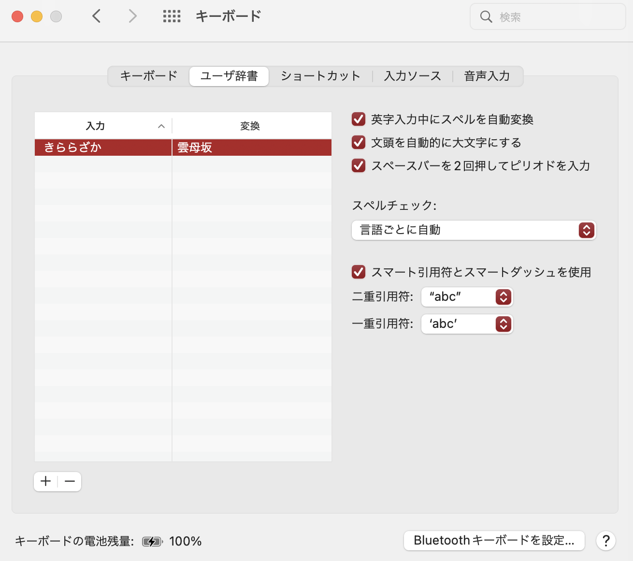Select the きららざか dictionary row
Screen dimensions: 633x561
pos(102,148)
